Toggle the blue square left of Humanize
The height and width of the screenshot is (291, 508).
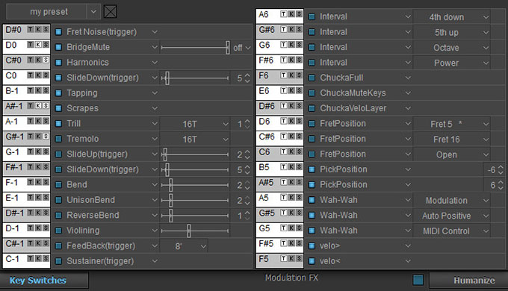418,280
